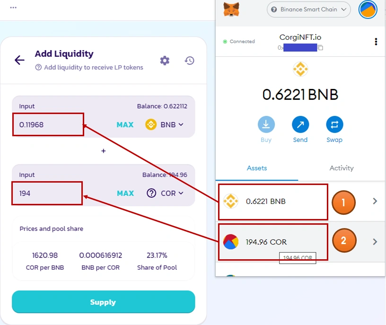
Task: Click the back arrow in Add Liquidity
Action: (x=19, y=60)
